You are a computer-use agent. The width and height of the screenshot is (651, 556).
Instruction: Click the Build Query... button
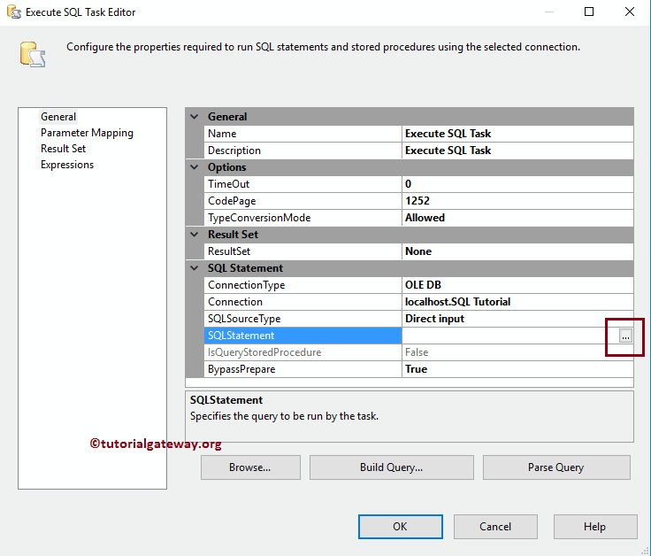[392, 467]
